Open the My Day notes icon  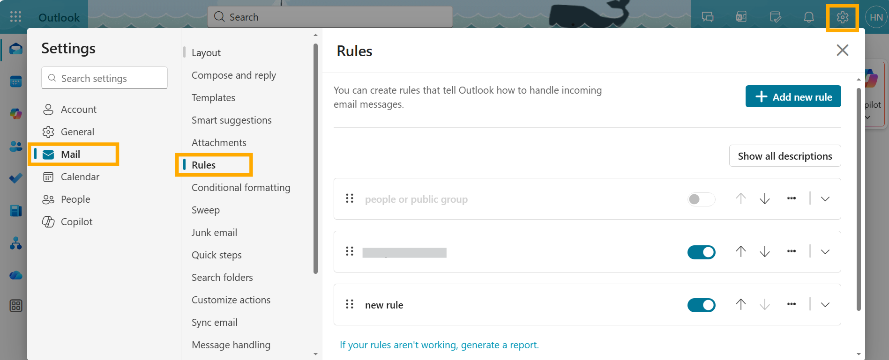pyautogui.click(x=775, y=17)
